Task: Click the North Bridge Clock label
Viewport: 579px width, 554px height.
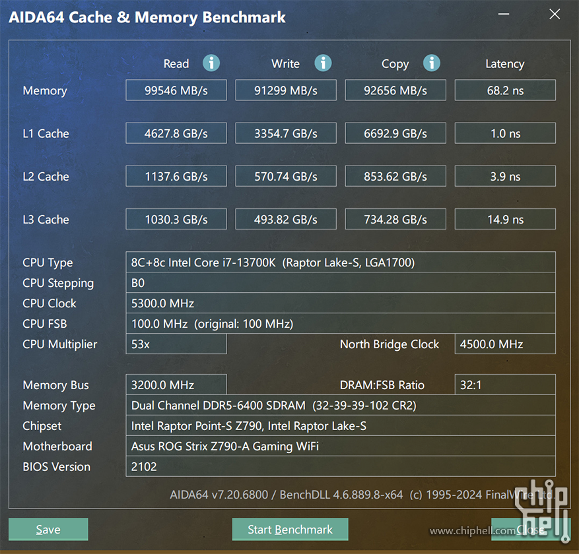Action: coord(390,344)
